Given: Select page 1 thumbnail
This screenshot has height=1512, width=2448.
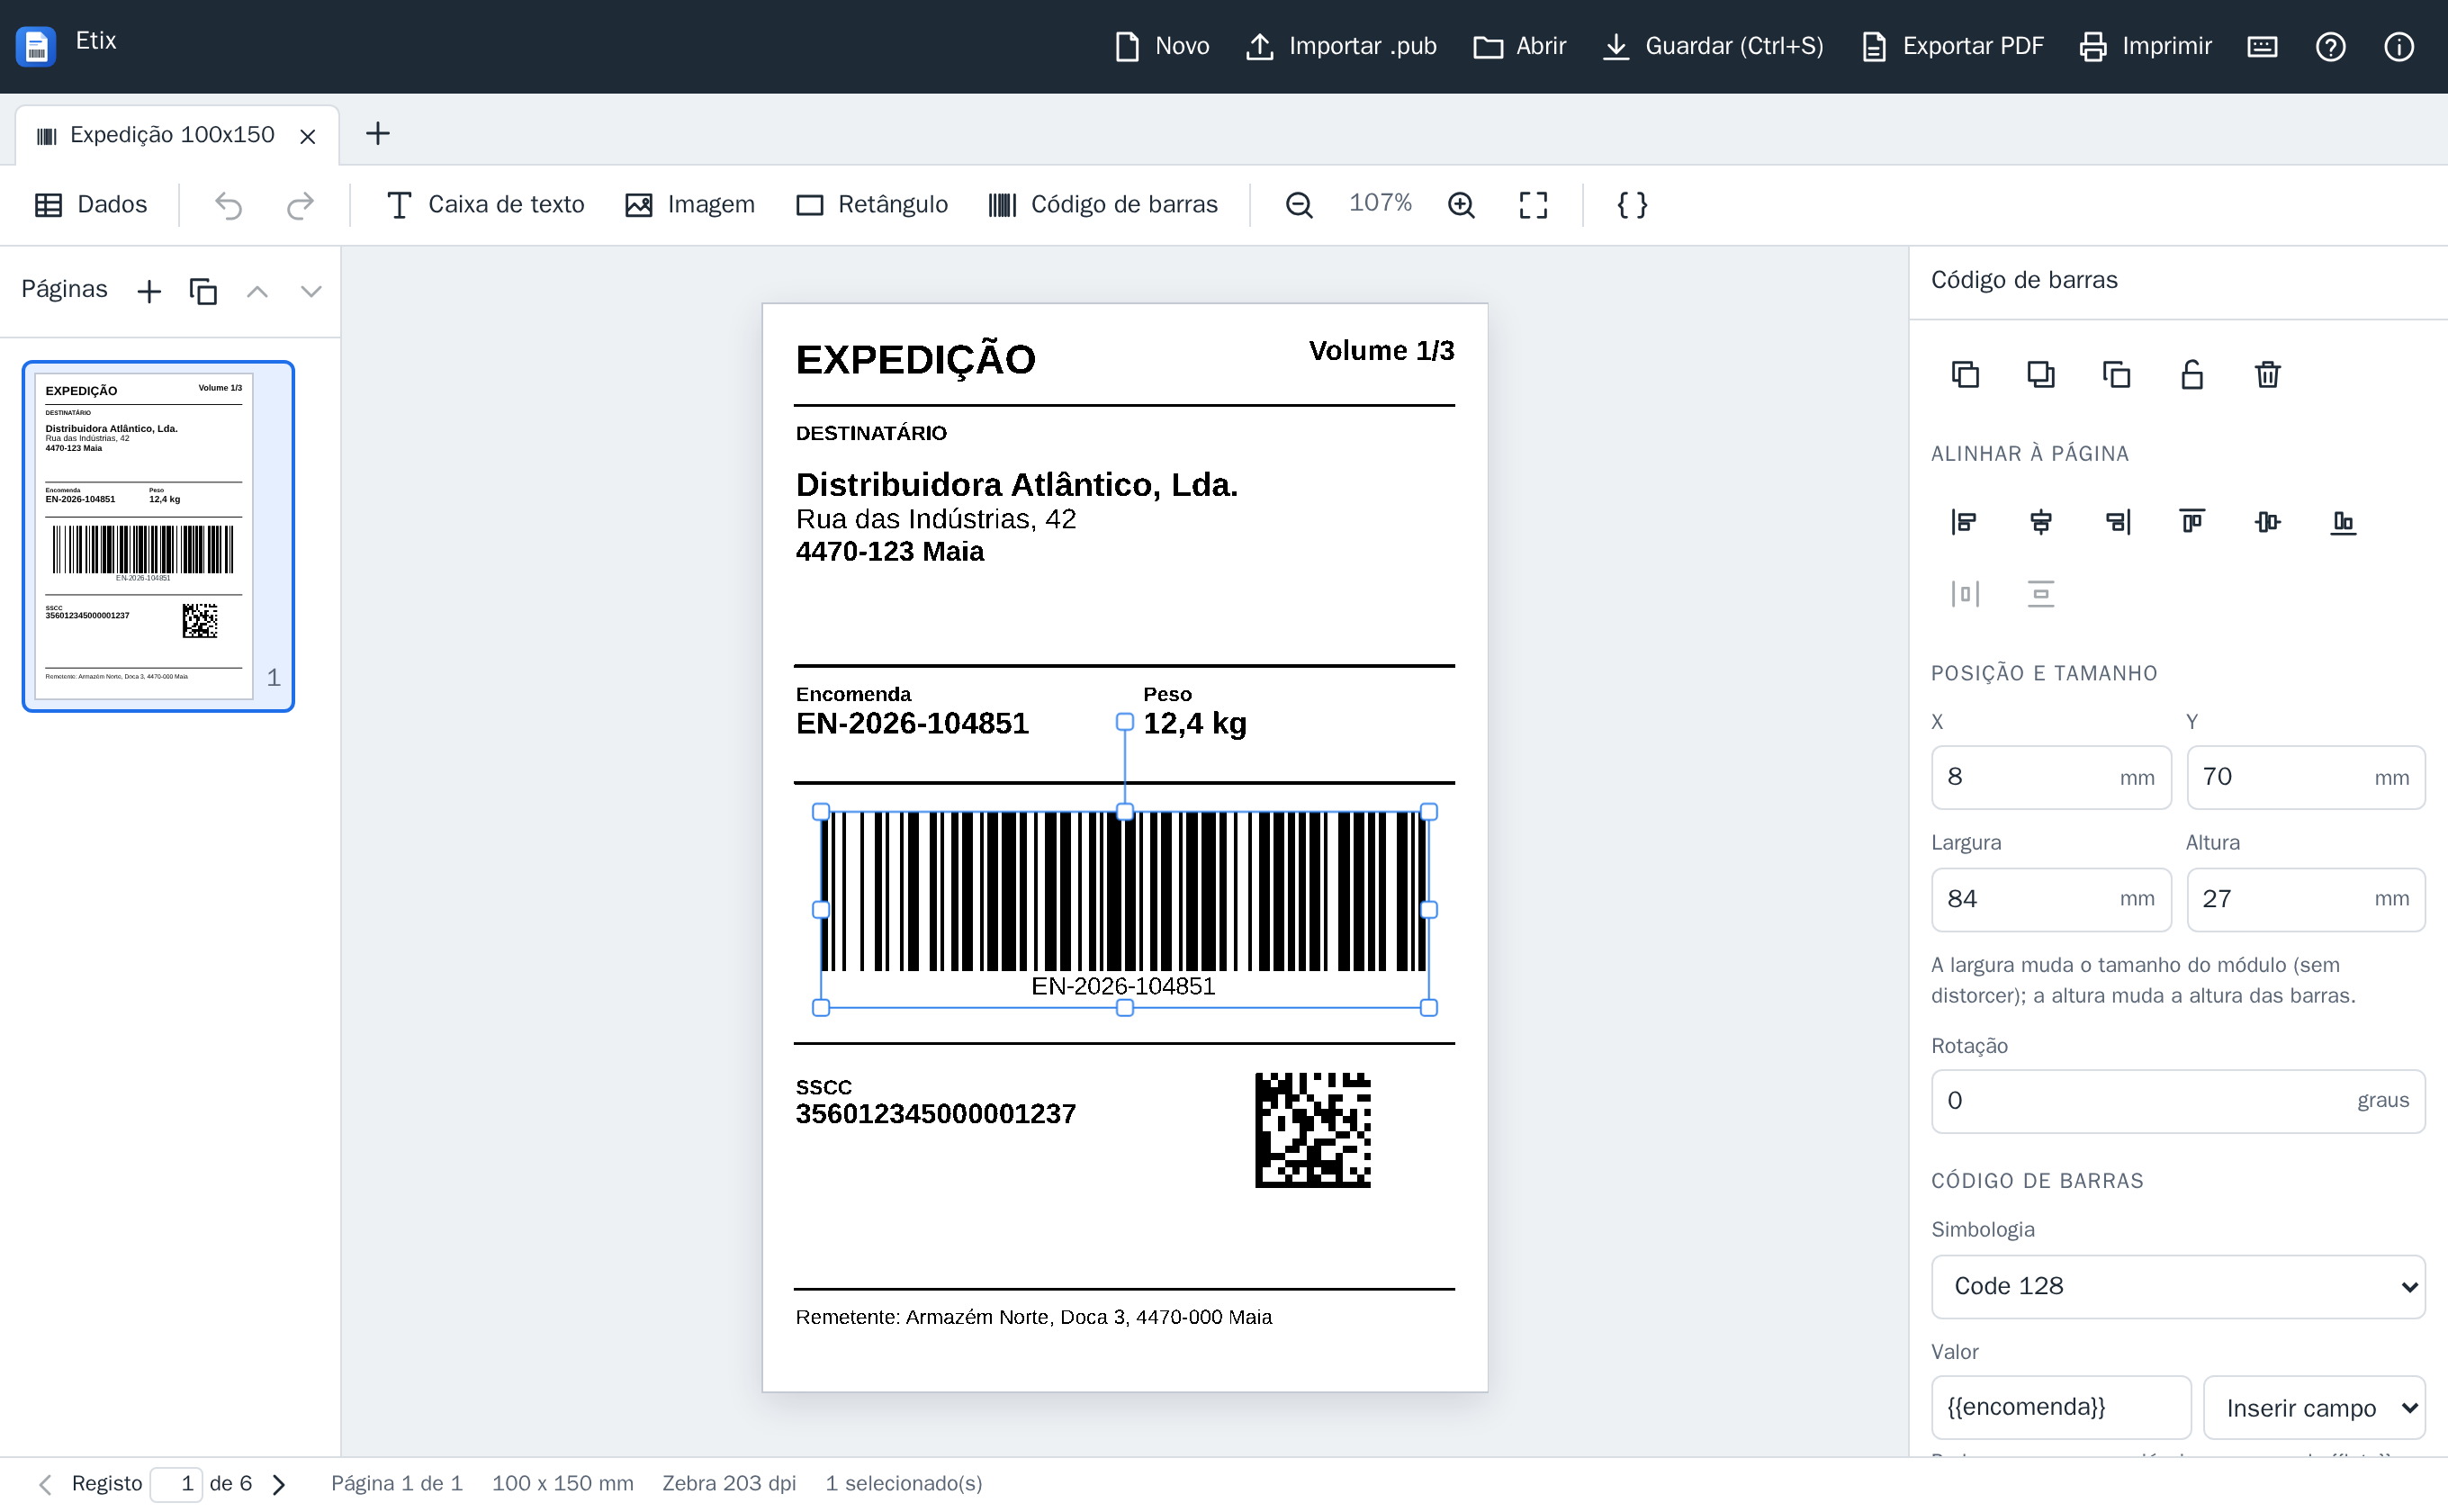Looking at the screenshot, I should [x=158, y=536].
